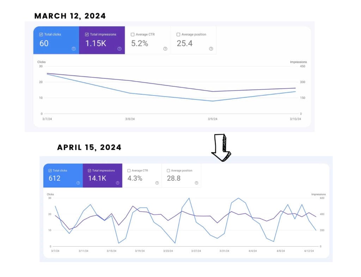Uncheck Total clicks checkbox on the 60 card
This screenshot has width=361, height=277.
coord(41,35)
